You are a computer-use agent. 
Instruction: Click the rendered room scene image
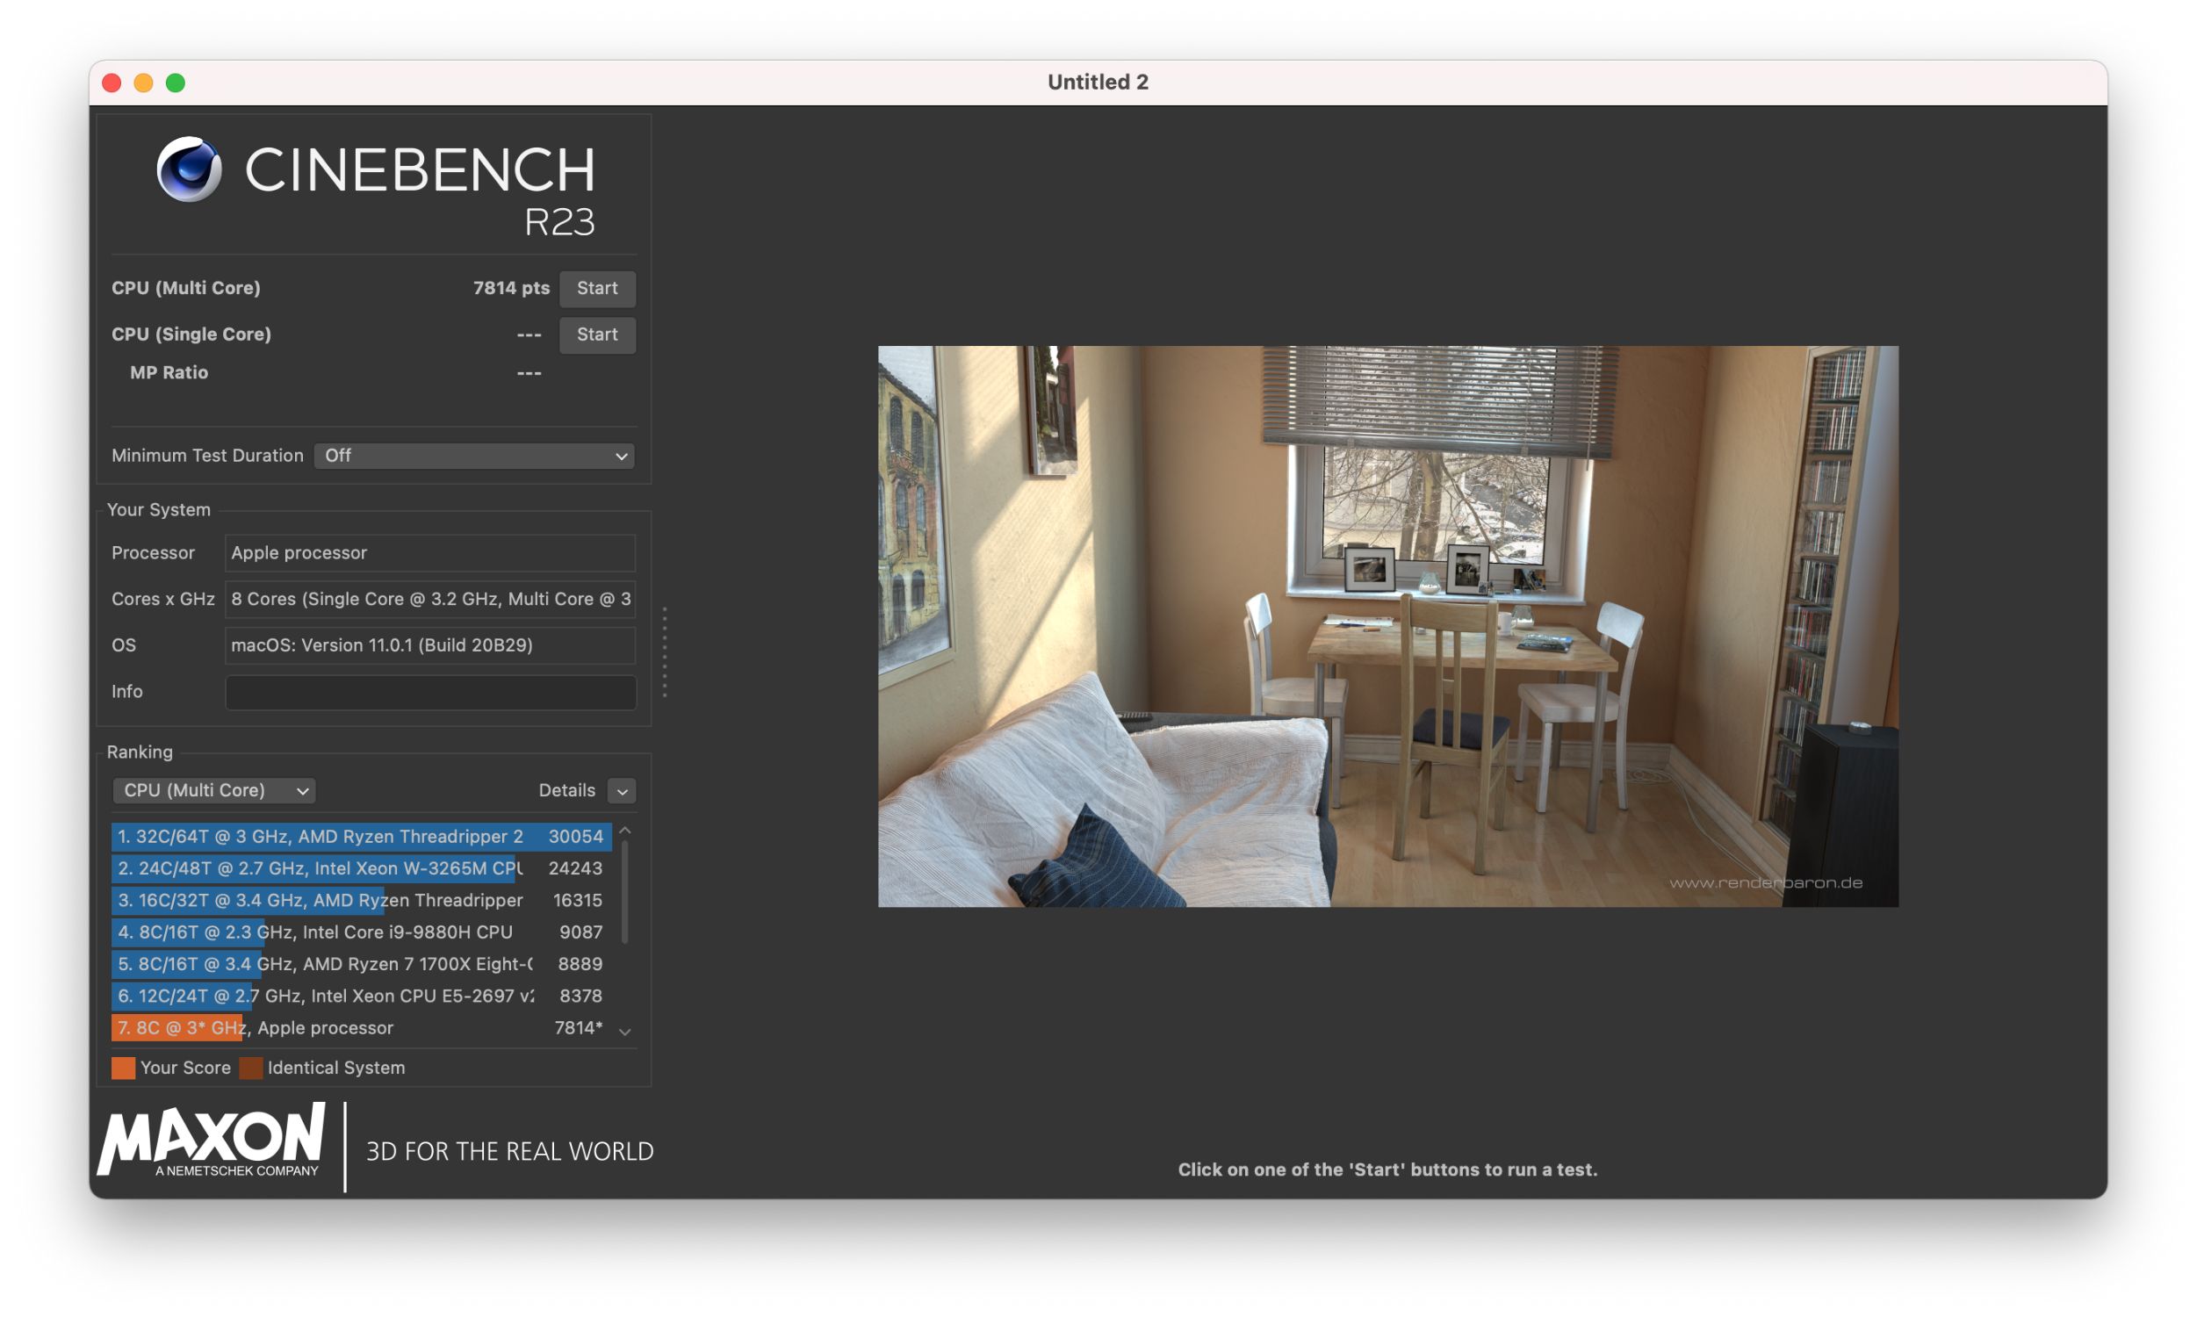(1387, 626)
